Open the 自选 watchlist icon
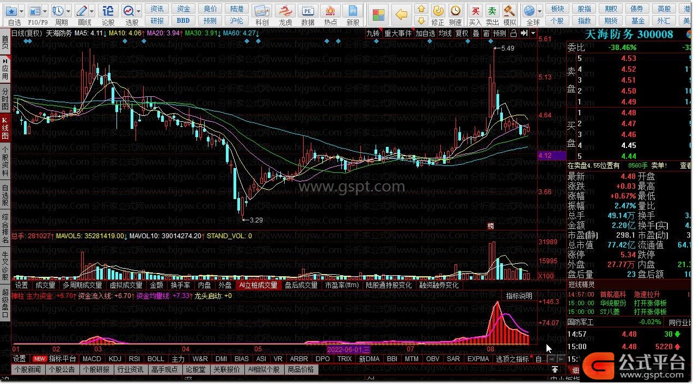Image resolution: width=694 pixels, height=384 pixels. pyautogui.click(x=11, y=11)
